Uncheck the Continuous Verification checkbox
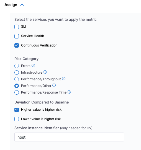This screenshot has width=141, height=150. click(x=17, y=45)
